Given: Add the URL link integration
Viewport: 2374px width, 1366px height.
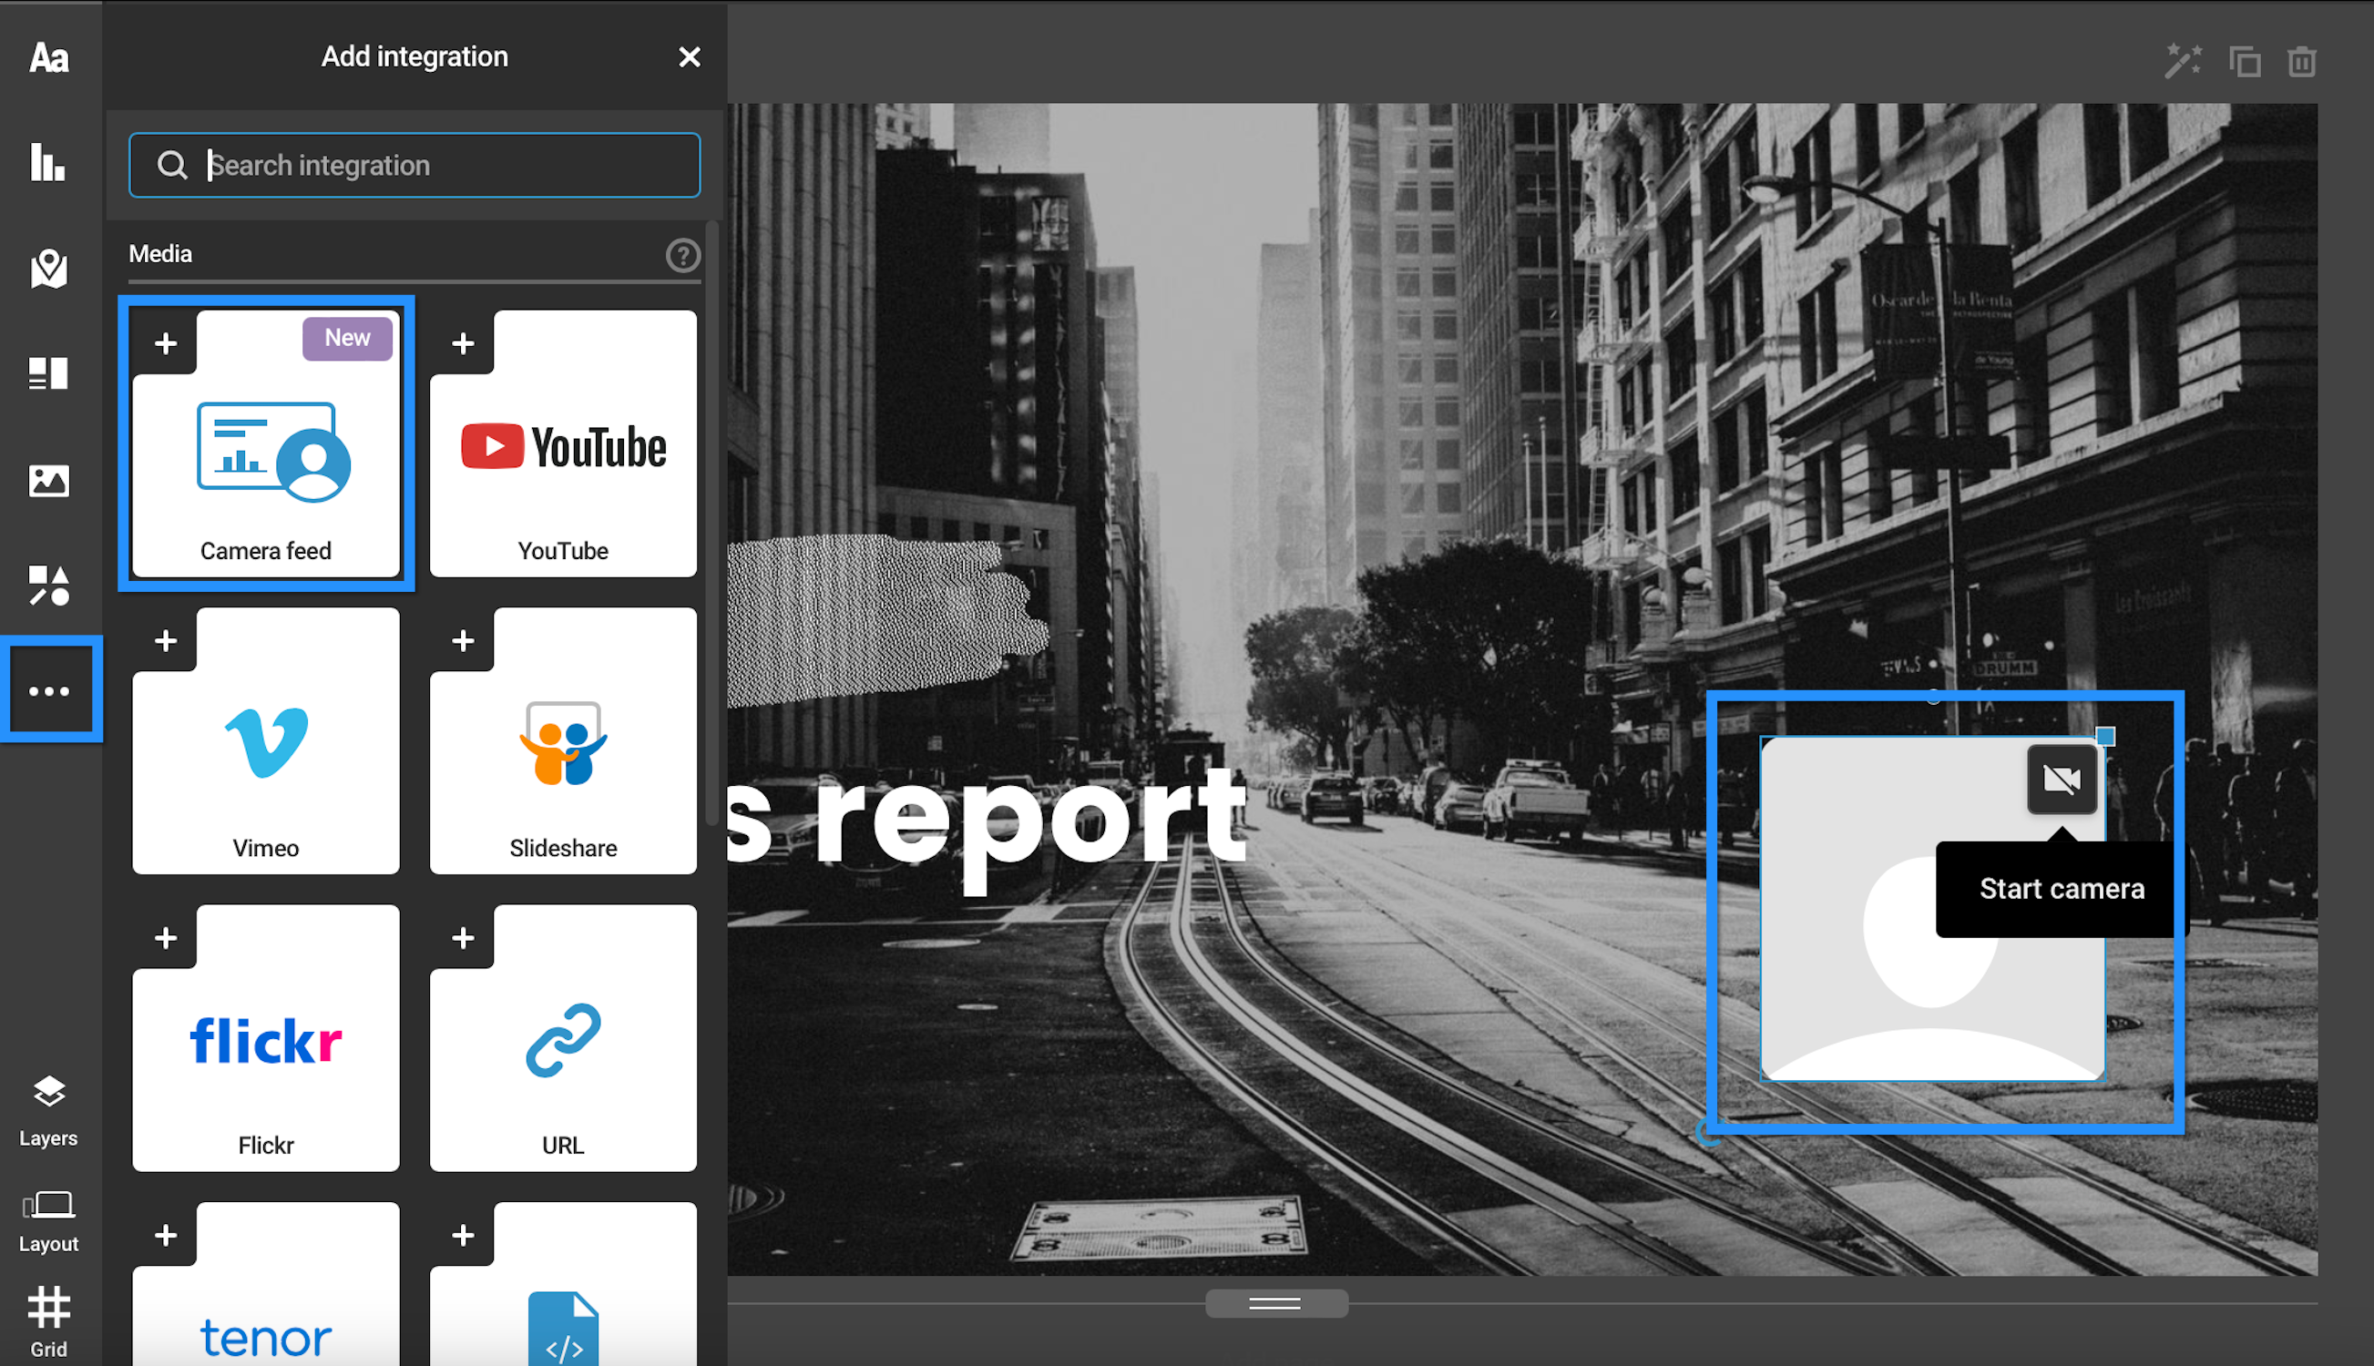Looking at the screenshot, I should pyautogui.click(x=563, y=1038).
